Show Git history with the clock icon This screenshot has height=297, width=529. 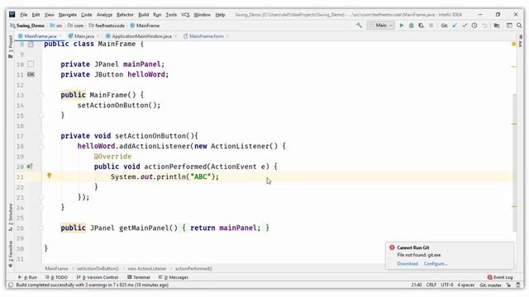[x=474, y=26]
